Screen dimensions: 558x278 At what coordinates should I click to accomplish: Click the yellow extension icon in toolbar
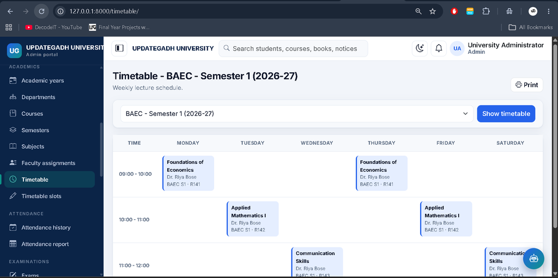470,11
